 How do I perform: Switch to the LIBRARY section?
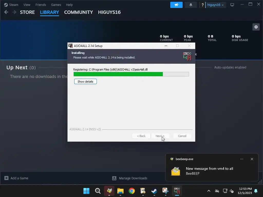(50, 12)
